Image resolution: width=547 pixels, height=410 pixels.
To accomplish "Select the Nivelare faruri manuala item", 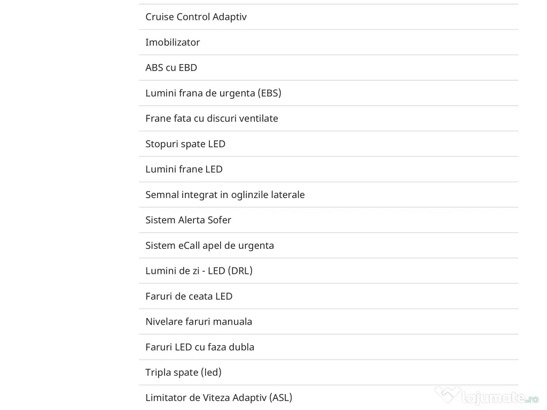I will click(199, 321).
